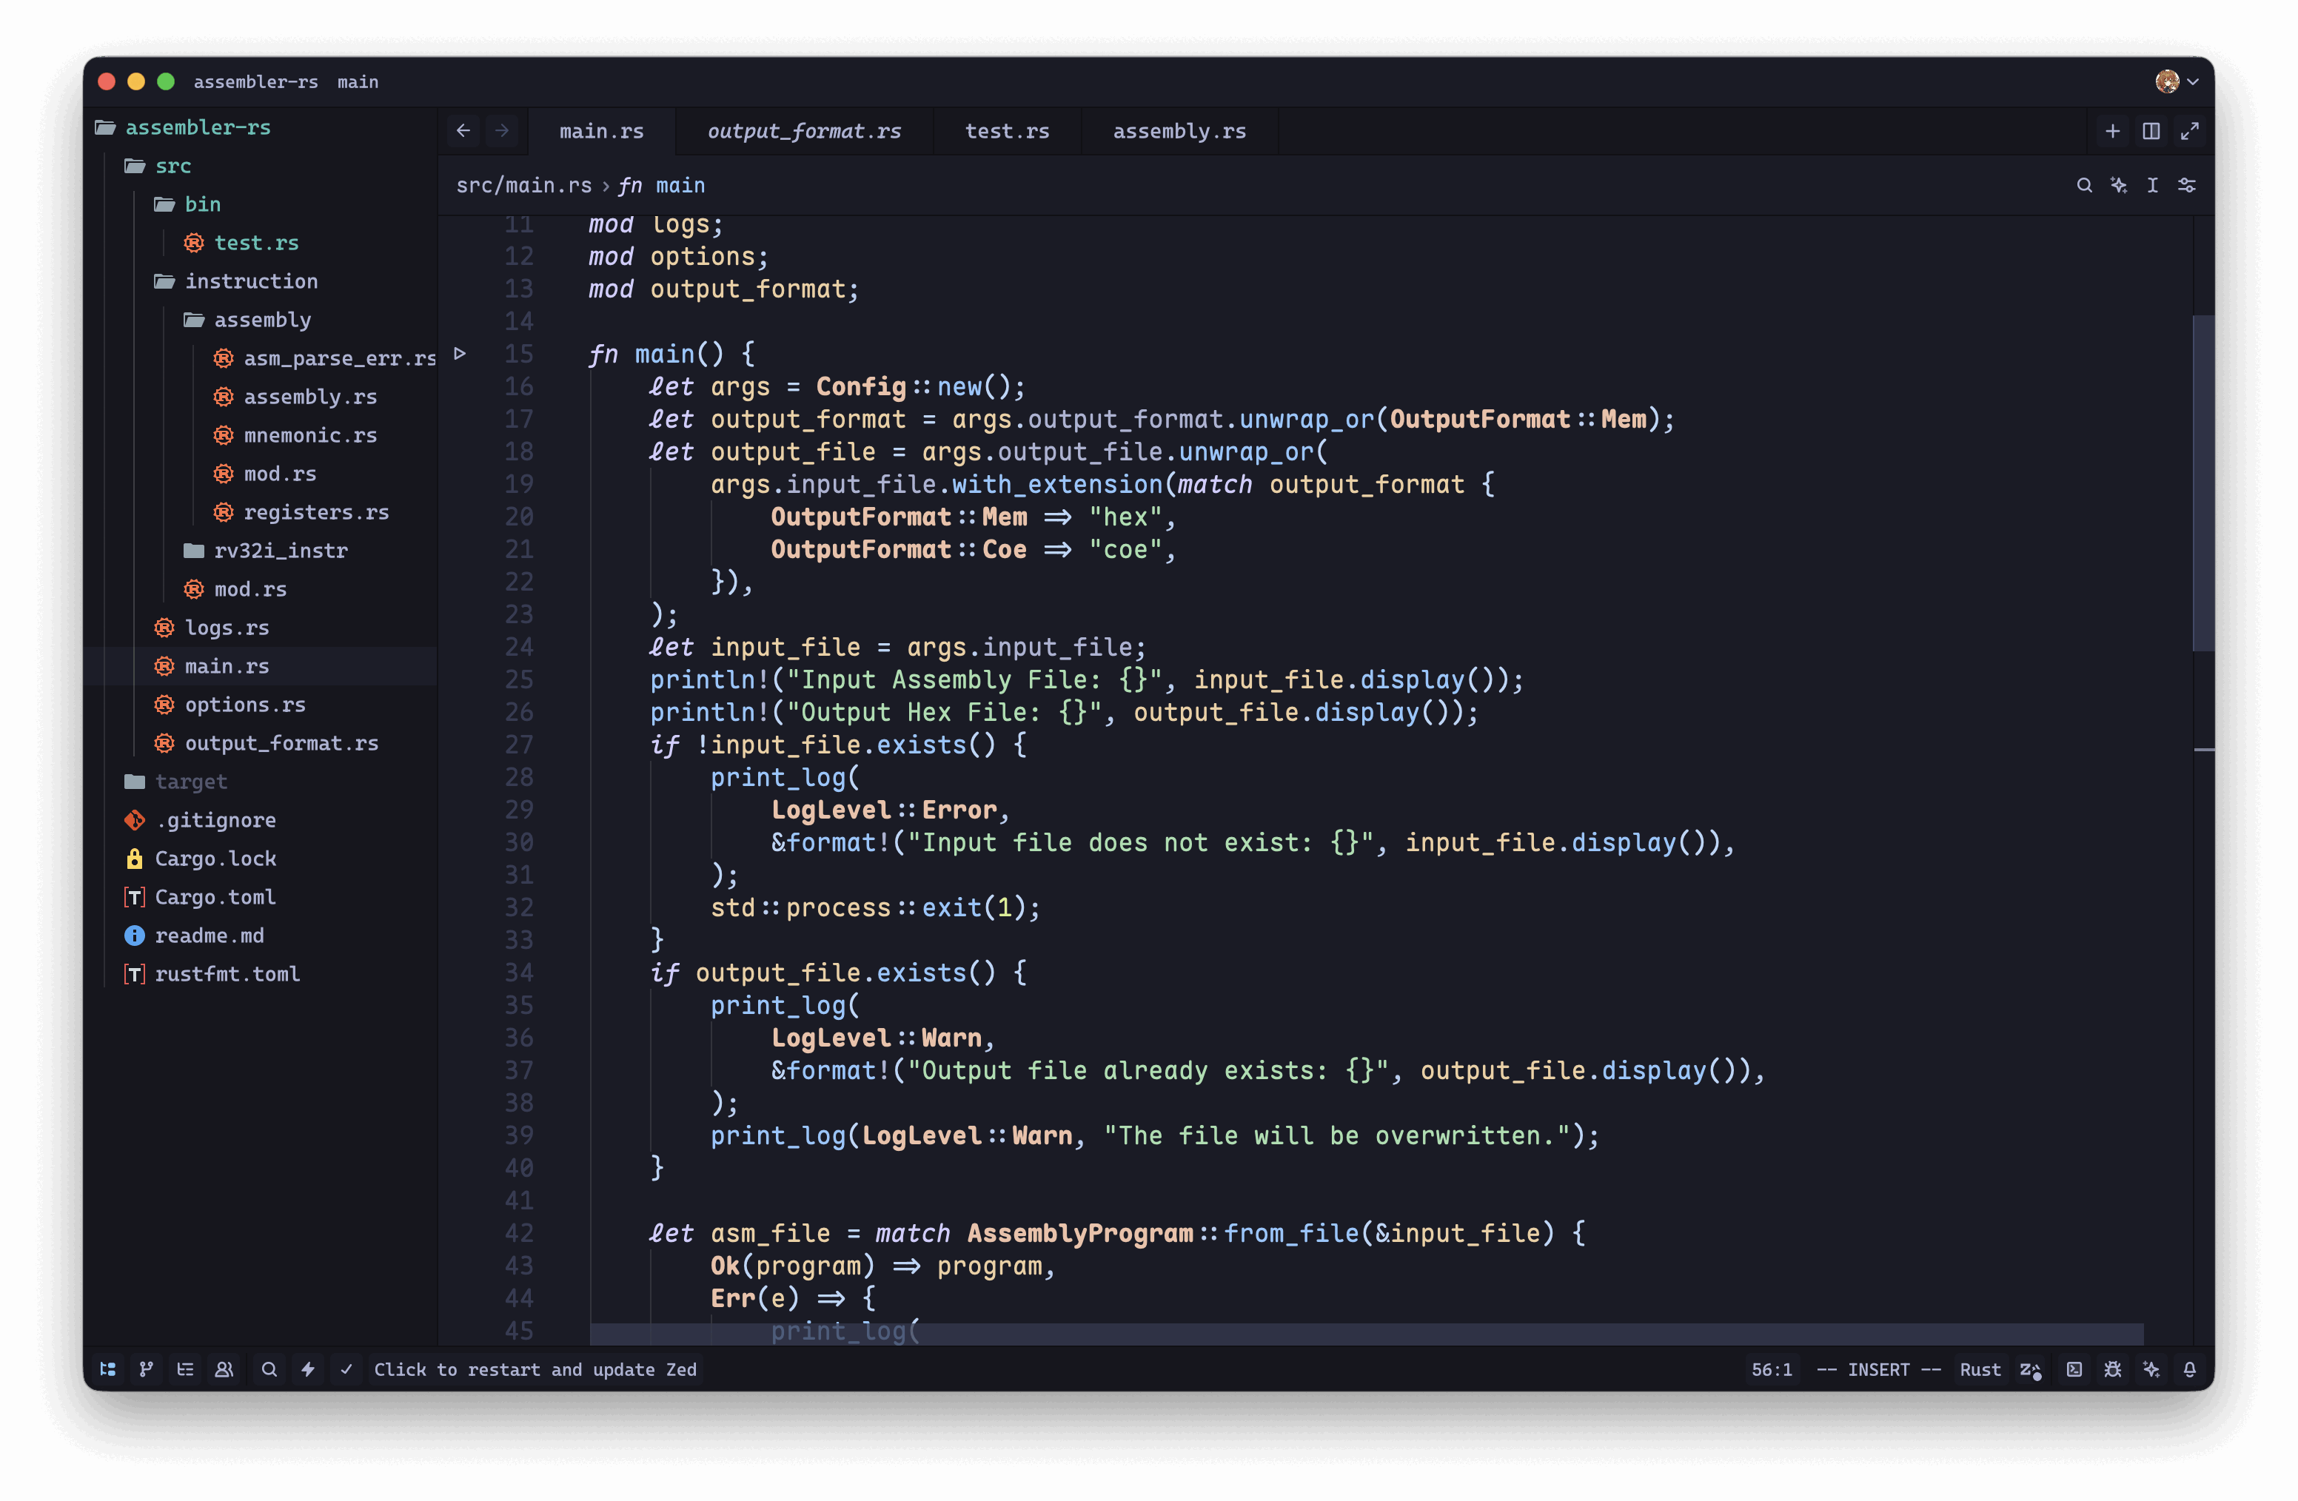
Task: Switch to the output_format.rs tab
Action: (x=804, y=131)
